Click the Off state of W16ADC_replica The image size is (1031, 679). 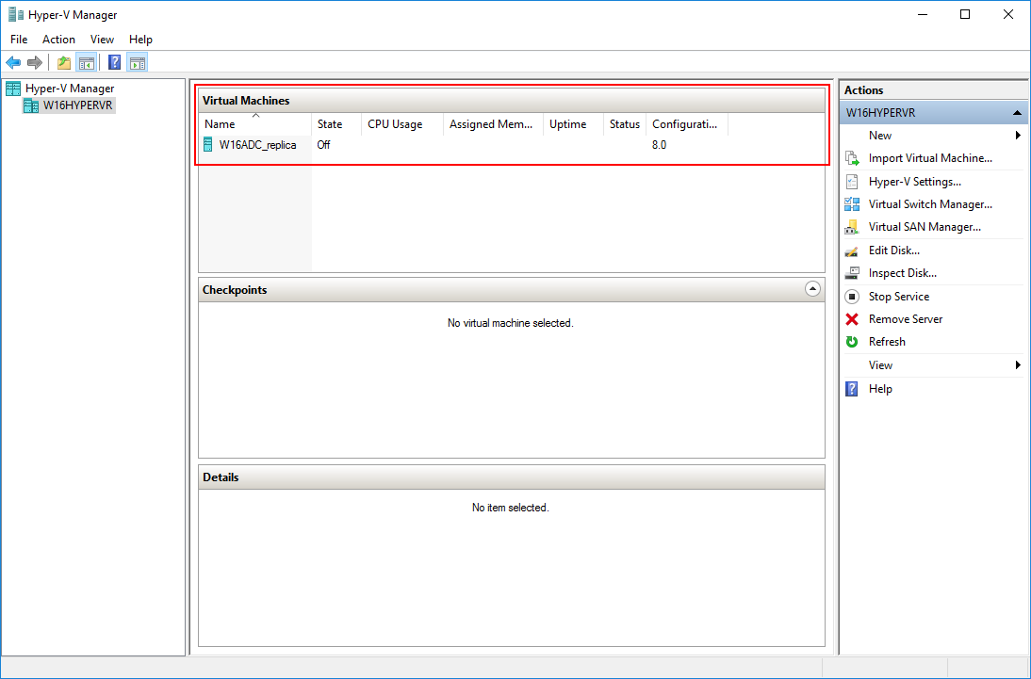coord(323,145)
